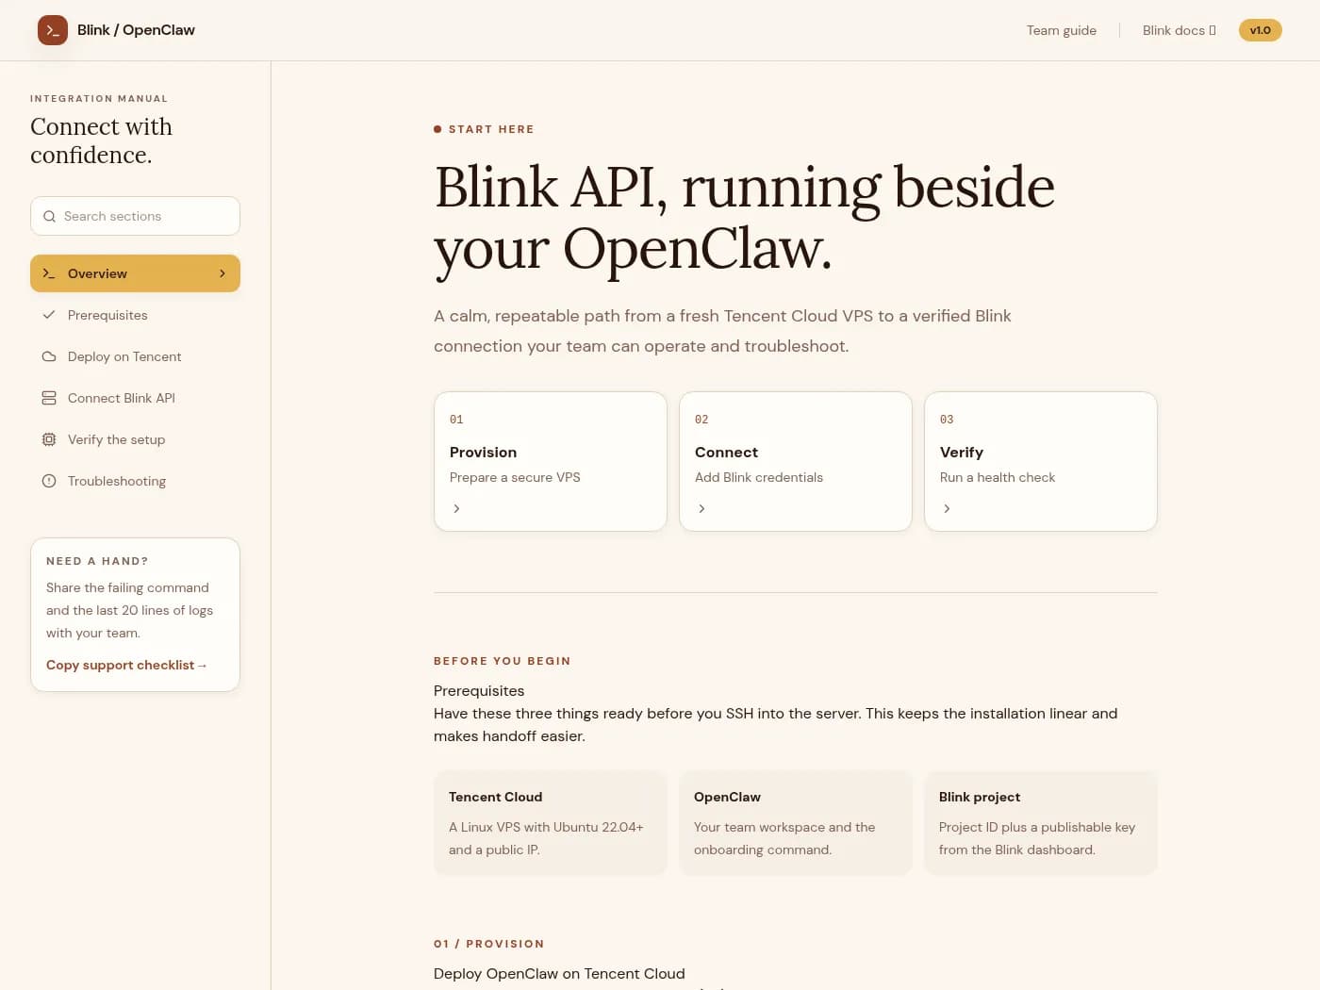Go to Deploy on Tencent section
Image resolution: width=1320 pixels, height=990 pixels.
pos(135,356)
